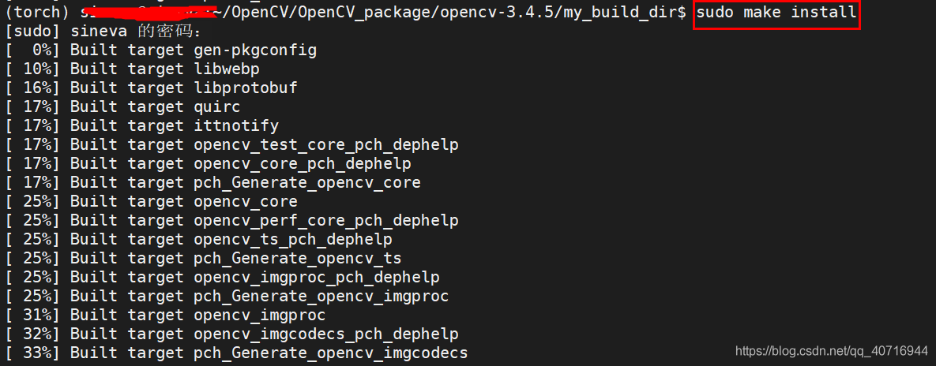Image resolution: width=936 pixels, height=366 pixels.
Task: Click the 'opencv_imgproc' target at 31%
Action: pos(261,315)
